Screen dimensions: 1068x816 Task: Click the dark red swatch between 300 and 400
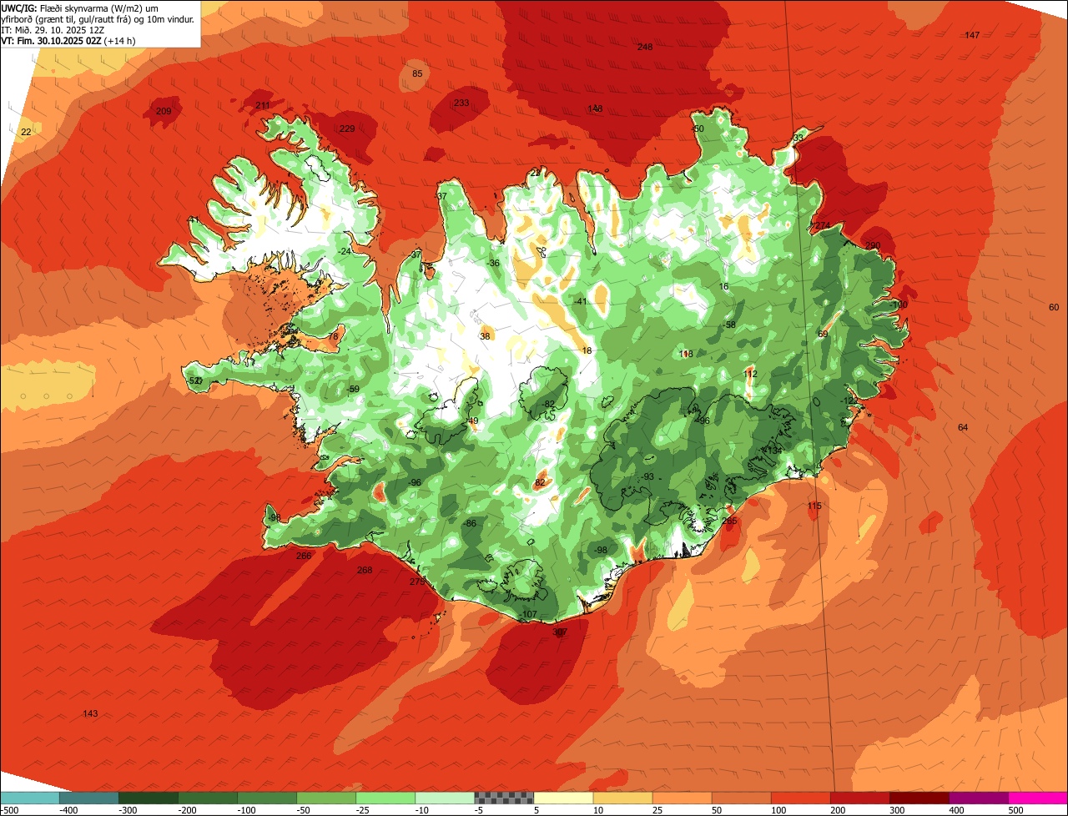pos(919,798)
